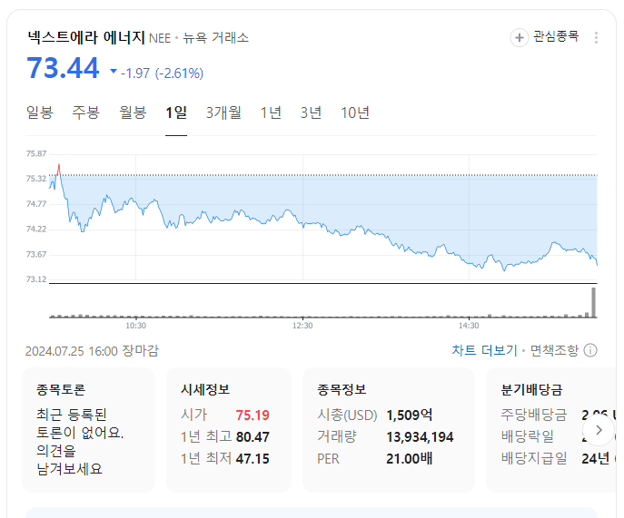Click the 74.22 y-axis label
The height and width of the screenshot is (518, 624).
pos(36,230)
